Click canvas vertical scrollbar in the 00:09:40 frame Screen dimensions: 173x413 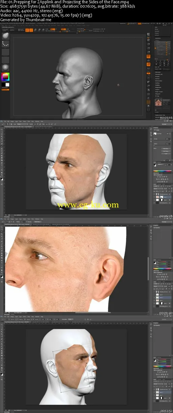148,269
